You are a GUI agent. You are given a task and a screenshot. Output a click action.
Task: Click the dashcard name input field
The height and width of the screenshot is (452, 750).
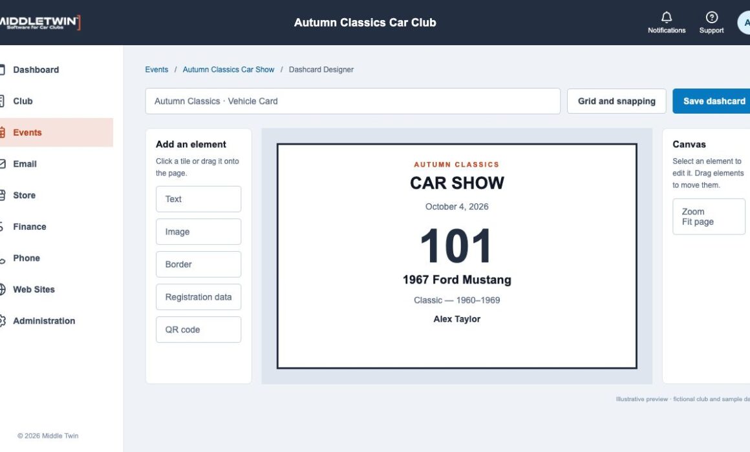pos(352,101)
